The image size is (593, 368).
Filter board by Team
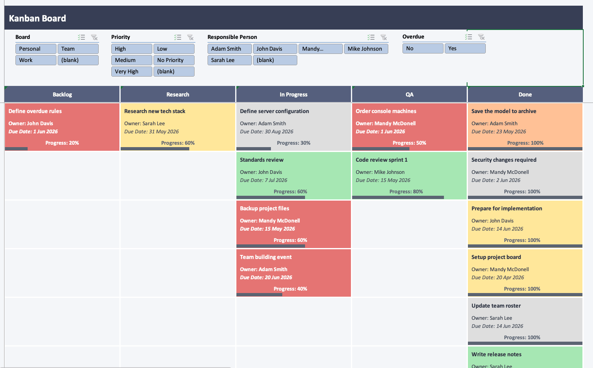(78, 49)
